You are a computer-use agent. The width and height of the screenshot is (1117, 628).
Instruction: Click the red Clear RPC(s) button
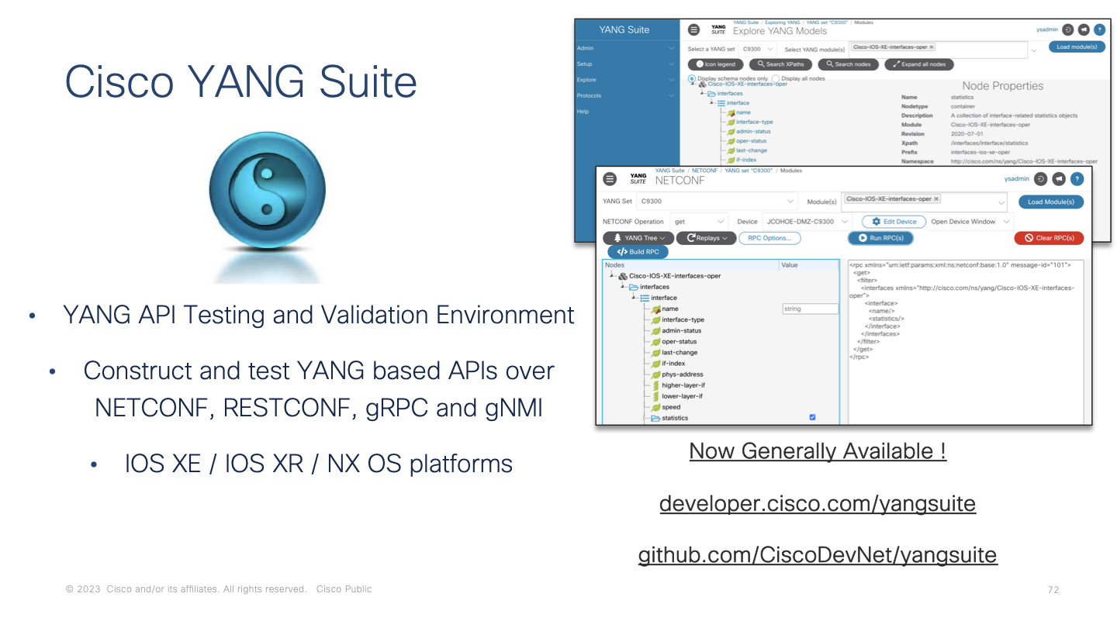(x=1049, y=238)
